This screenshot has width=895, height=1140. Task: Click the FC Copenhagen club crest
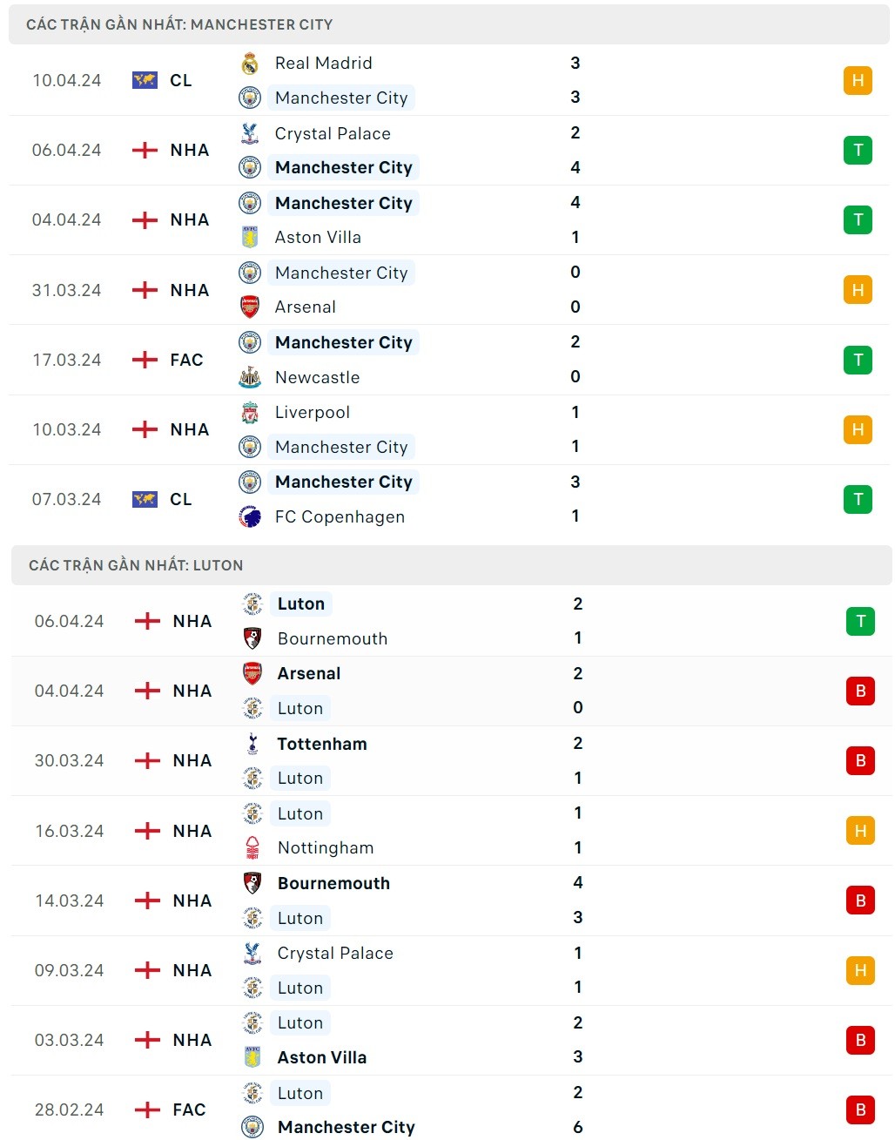(x=250, y=516)
